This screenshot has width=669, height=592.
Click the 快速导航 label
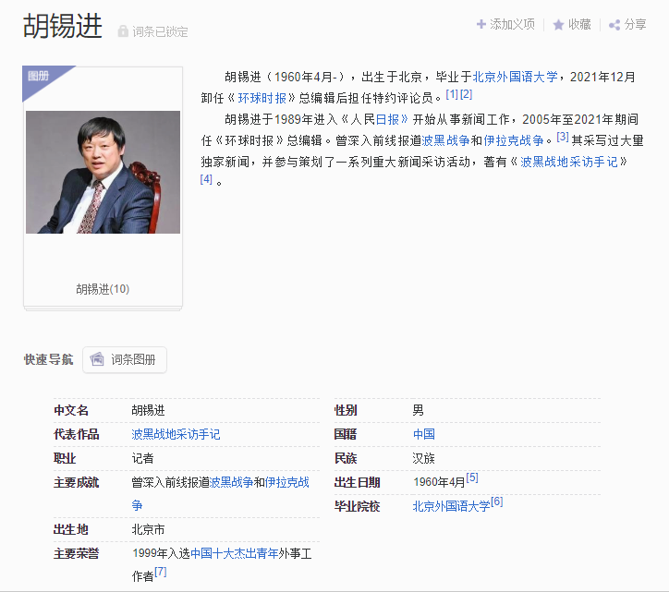49,359
